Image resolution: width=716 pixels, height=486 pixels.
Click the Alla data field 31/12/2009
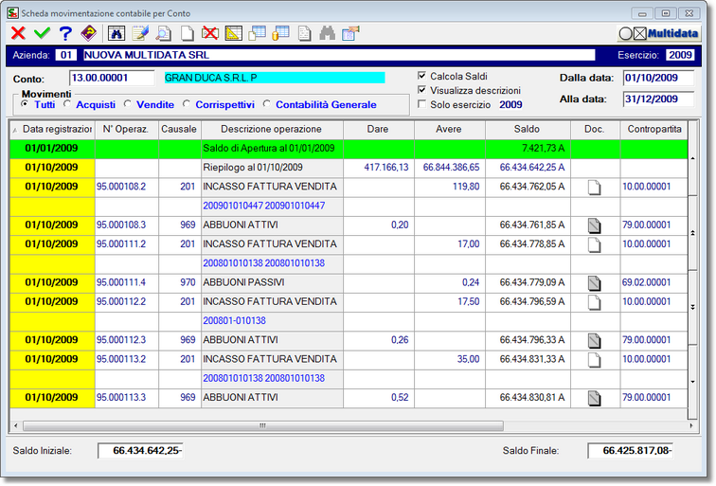pos(658,99)
